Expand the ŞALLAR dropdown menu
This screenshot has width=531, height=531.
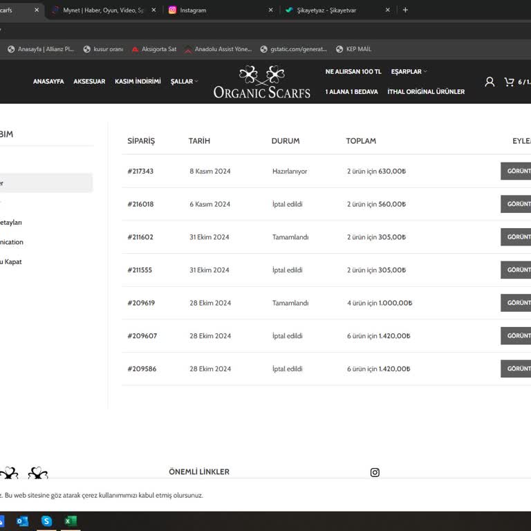click(x=184, y=82)
